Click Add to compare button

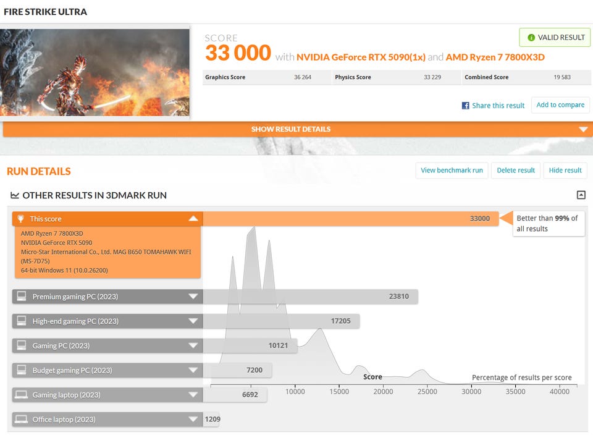pyautogui.click(x=560, y=105)
